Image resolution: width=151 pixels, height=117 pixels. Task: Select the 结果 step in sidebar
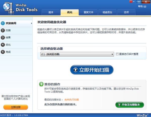[16, 37]
